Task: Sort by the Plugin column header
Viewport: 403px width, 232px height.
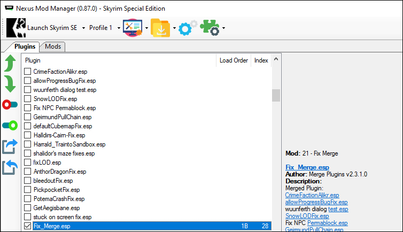Action: click(x=119, y=60)
